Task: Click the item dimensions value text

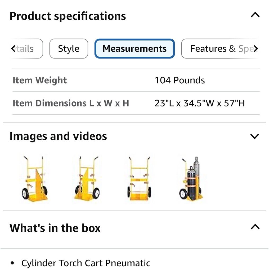Action: pyautogui.click(x=199, y=103)
